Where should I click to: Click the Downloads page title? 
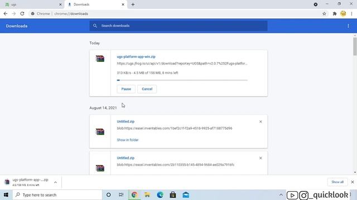coord(17,26)
